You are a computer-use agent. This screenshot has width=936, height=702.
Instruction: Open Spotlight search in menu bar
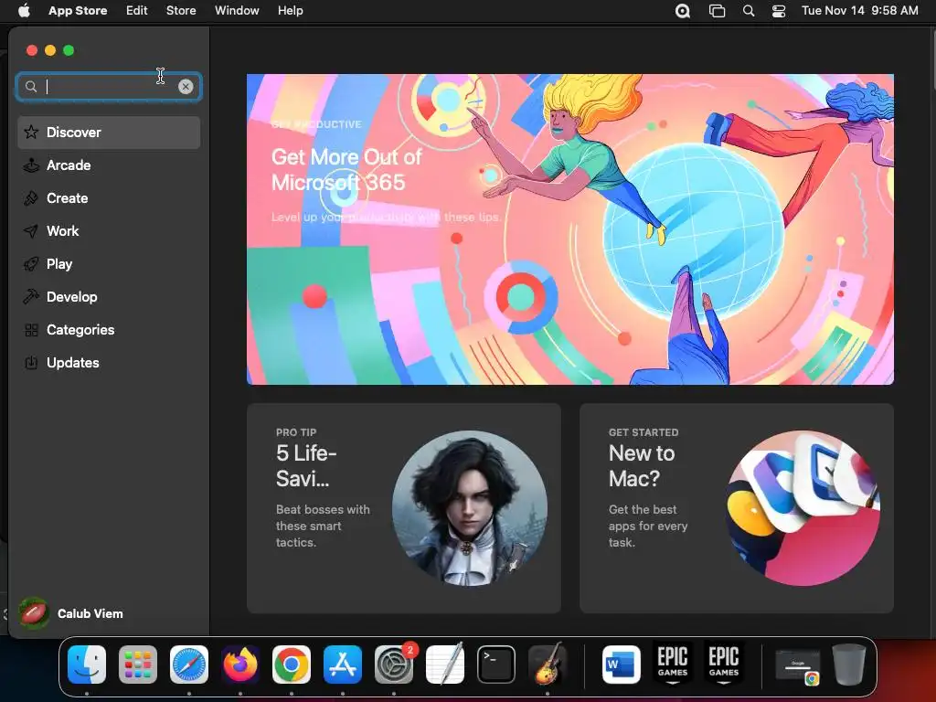pos(749,11)
